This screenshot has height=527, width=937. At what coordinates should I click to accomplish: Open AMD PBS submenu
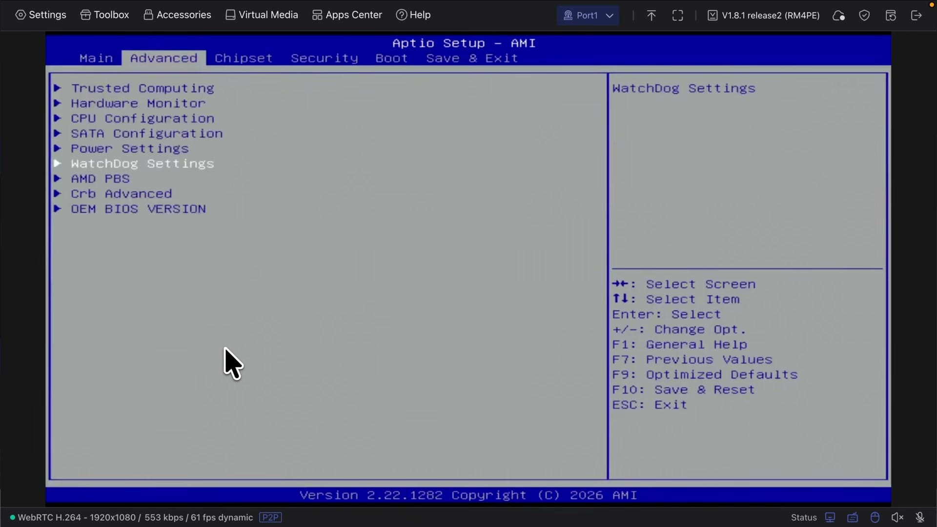click(x=101, y=179)
